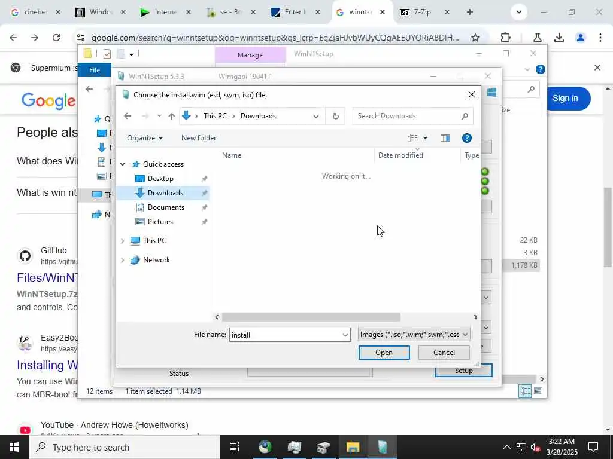Open the Chrome extensions puzzle icon
This screenshot has height=459, width=613.
coord(505,38)
